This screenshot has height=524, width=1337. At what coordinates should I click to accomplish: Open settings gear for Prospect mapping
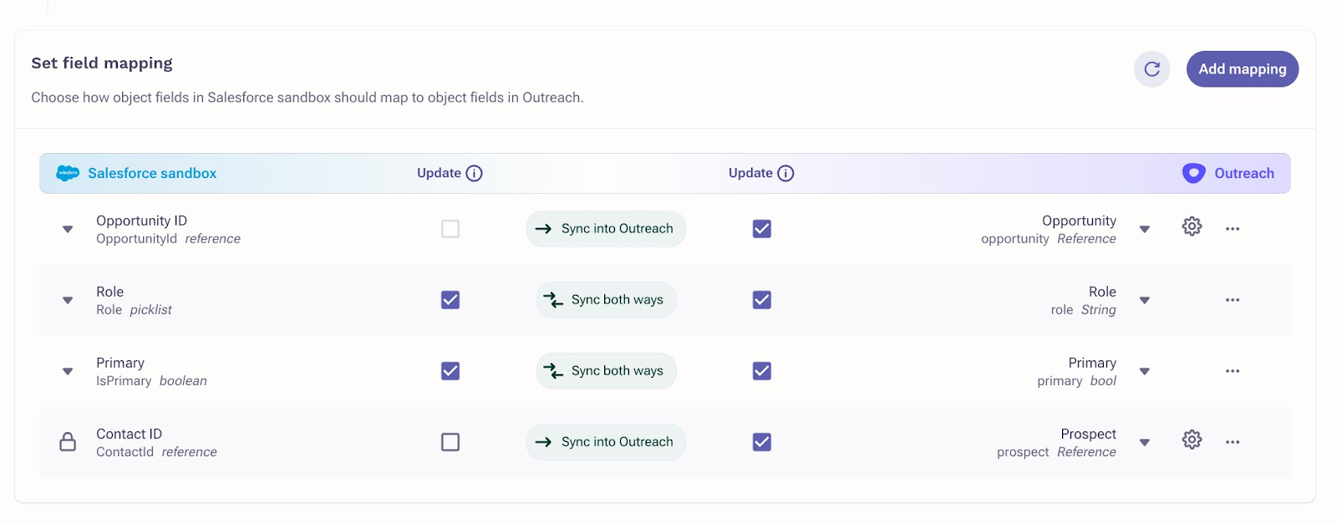coord(1192,440)
